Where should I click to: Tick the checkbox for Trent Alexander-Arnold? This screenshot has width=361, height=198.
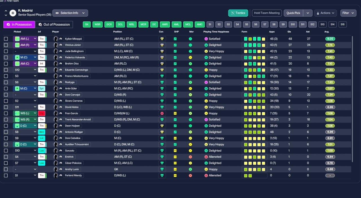tap(6, 119)
